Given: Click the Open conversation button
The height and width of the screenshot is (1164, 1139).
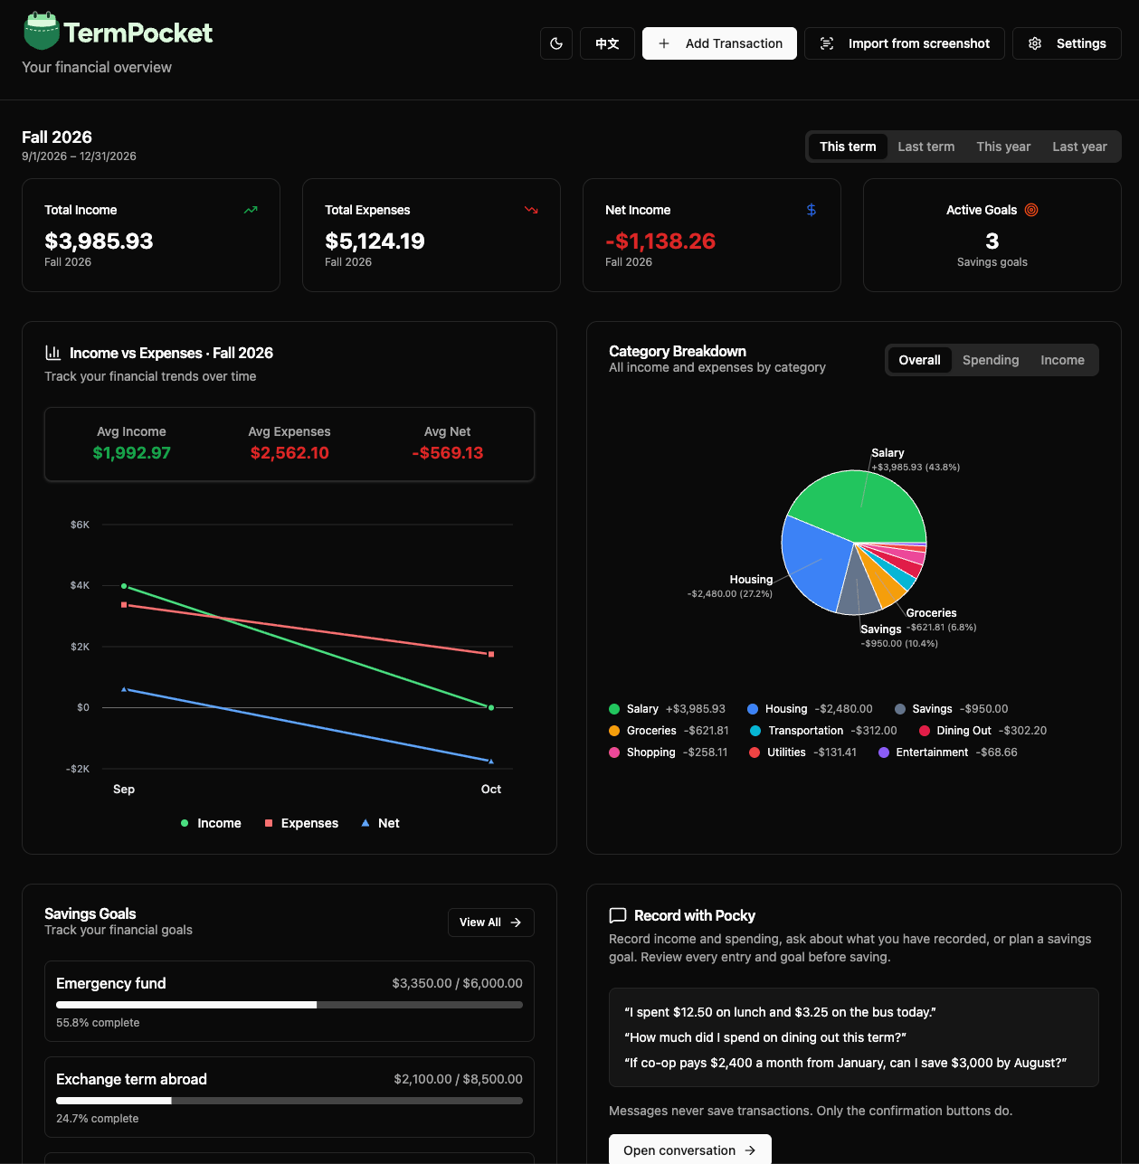Looking at the screenshot, I should [x=690, y=1150].
